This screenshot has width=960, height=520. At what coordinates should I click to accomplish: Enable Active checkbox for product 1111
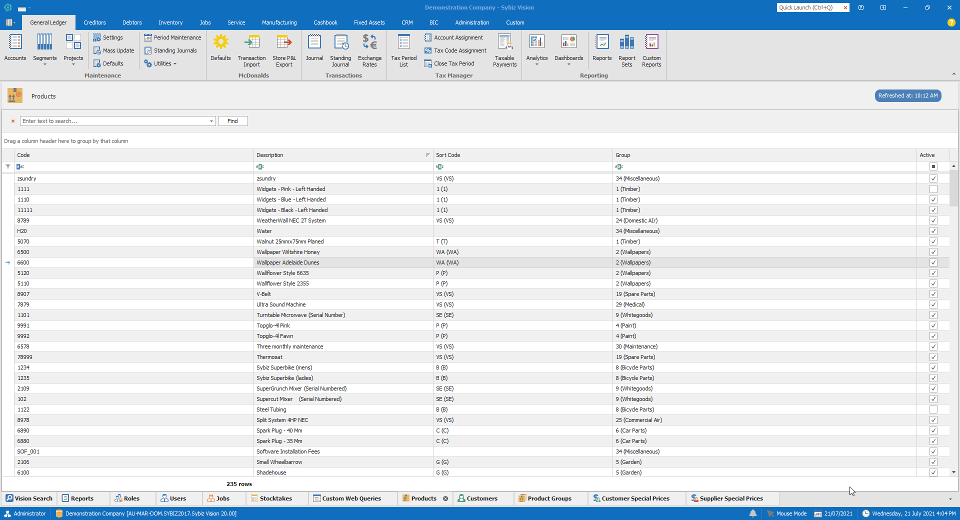(933, 189)
